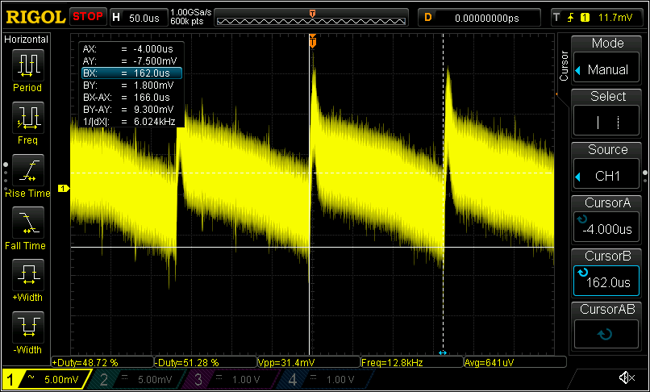Turn on channel 4 in the bottom bar
The image size is (650, 392).
[x=321, y=379]
